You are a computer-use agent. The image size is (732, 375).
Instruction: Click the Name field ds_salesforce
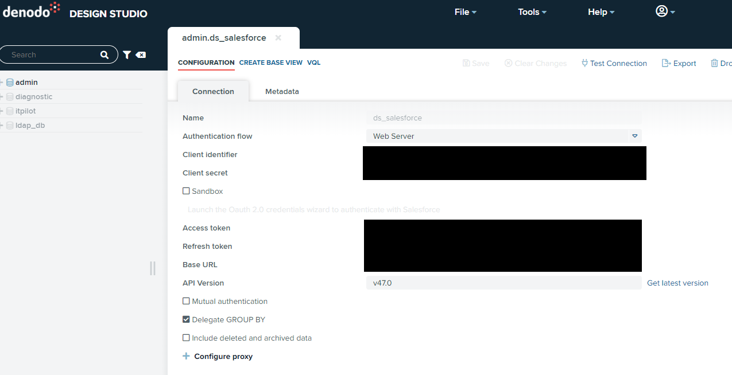(504, 118)
